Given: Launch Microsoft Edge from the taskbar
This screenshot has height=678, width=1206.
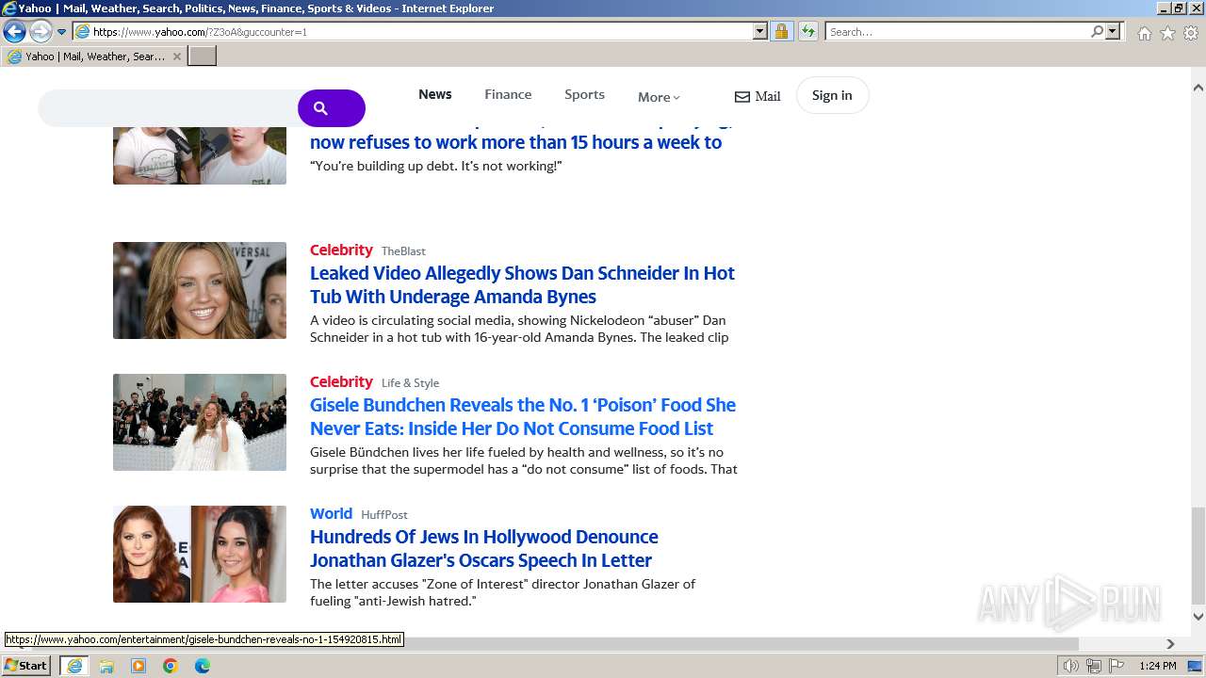Looking at the screenshot, I should pos(203,666).
